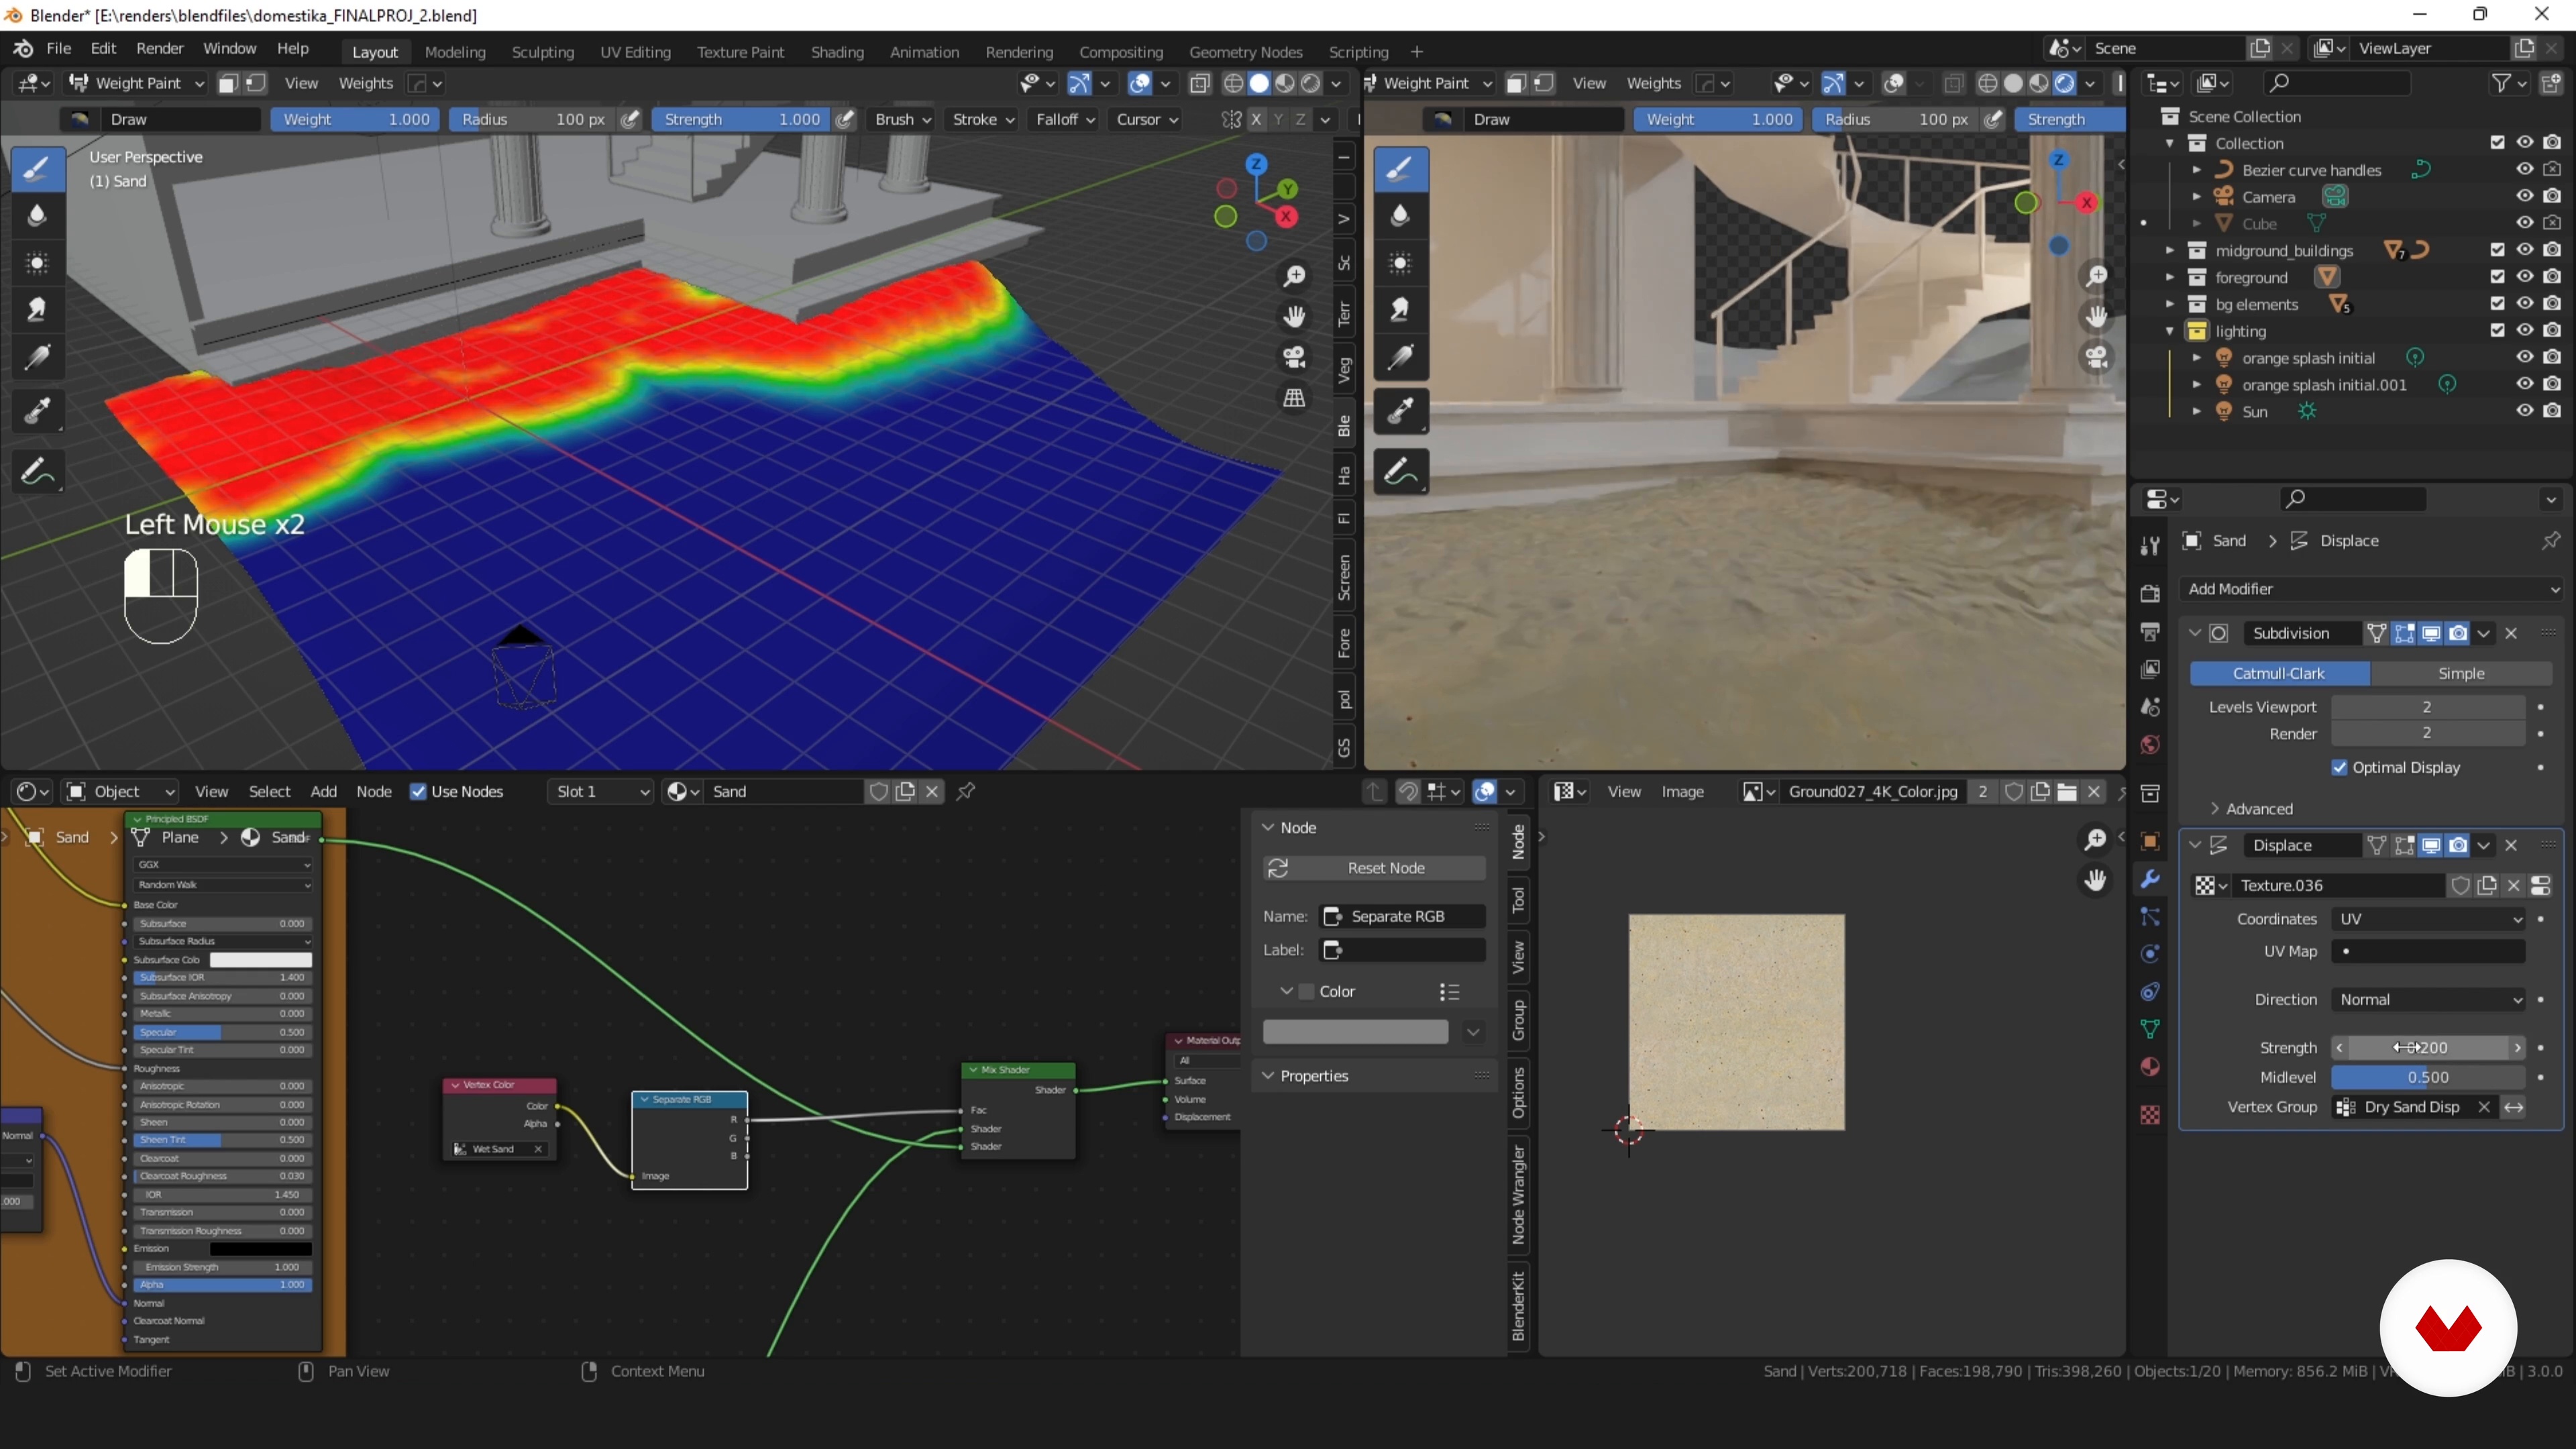Toggle midground_buildings collection checkbox
Viewport: 2576px width, 1449px height.
[x=2498, y=250]
